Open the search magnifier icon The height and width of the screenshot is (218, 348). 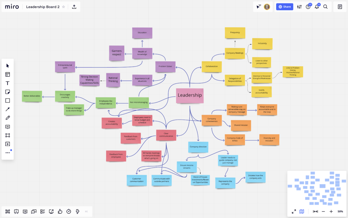point(325,7)
